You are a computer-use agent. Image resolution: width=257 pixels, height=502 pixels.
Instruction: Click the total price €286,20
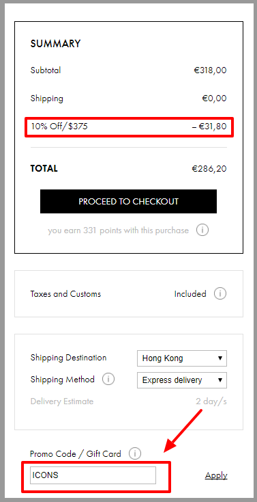[209, 168]
